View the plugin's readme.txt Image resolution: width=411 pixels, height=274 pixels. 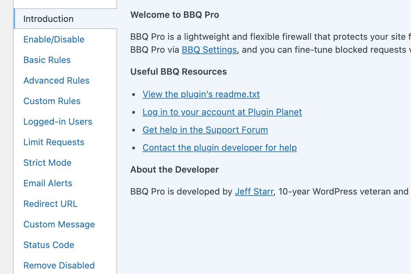(x=201, y=94)
